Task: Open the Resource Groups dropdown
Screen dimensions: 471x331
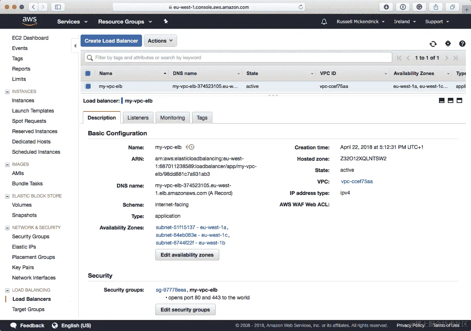Action: tap(125, 22)
